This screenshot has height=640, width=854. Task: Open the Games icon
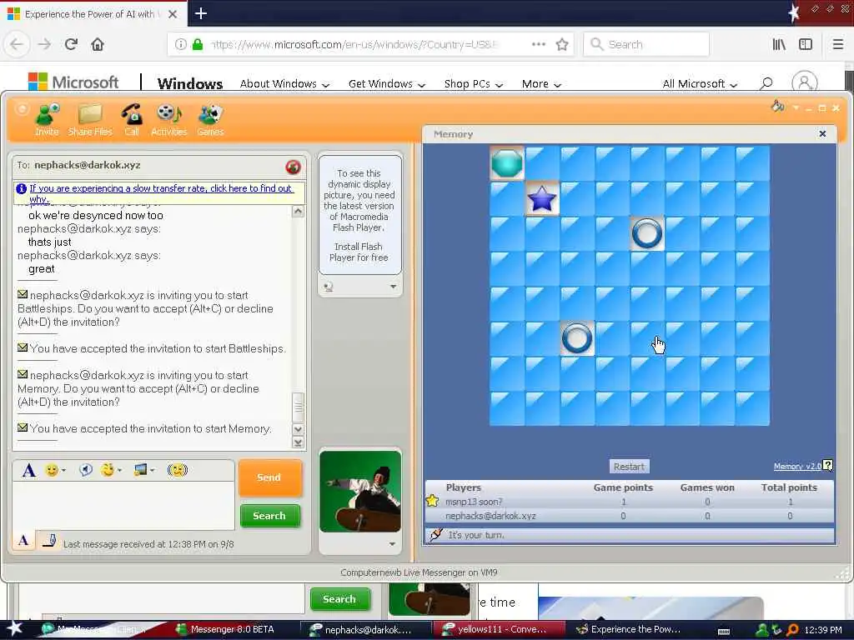pos(210,119)
